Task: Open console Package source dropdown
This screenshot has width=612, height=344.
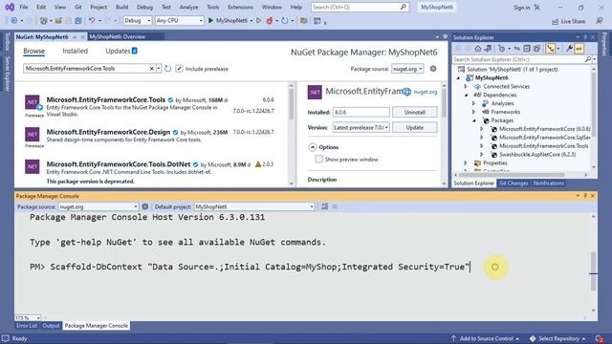Action: (98, 206)
